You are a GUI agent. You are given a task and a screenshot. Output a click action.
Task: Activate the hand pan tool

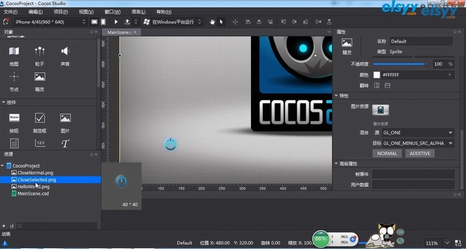point(212,22)
